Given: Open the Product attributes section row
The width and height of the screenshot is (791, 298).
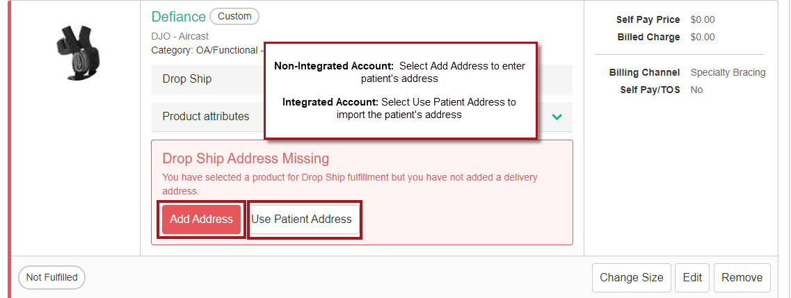Looking at the screenshot, I should coord(206,117).
